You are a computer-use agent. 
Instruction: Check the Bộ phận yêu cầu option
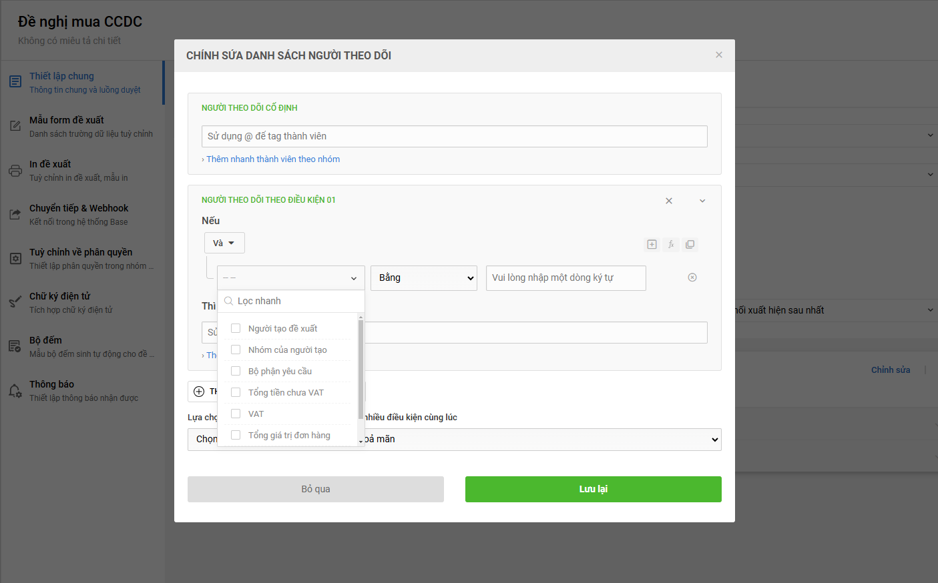coord(236,371)
